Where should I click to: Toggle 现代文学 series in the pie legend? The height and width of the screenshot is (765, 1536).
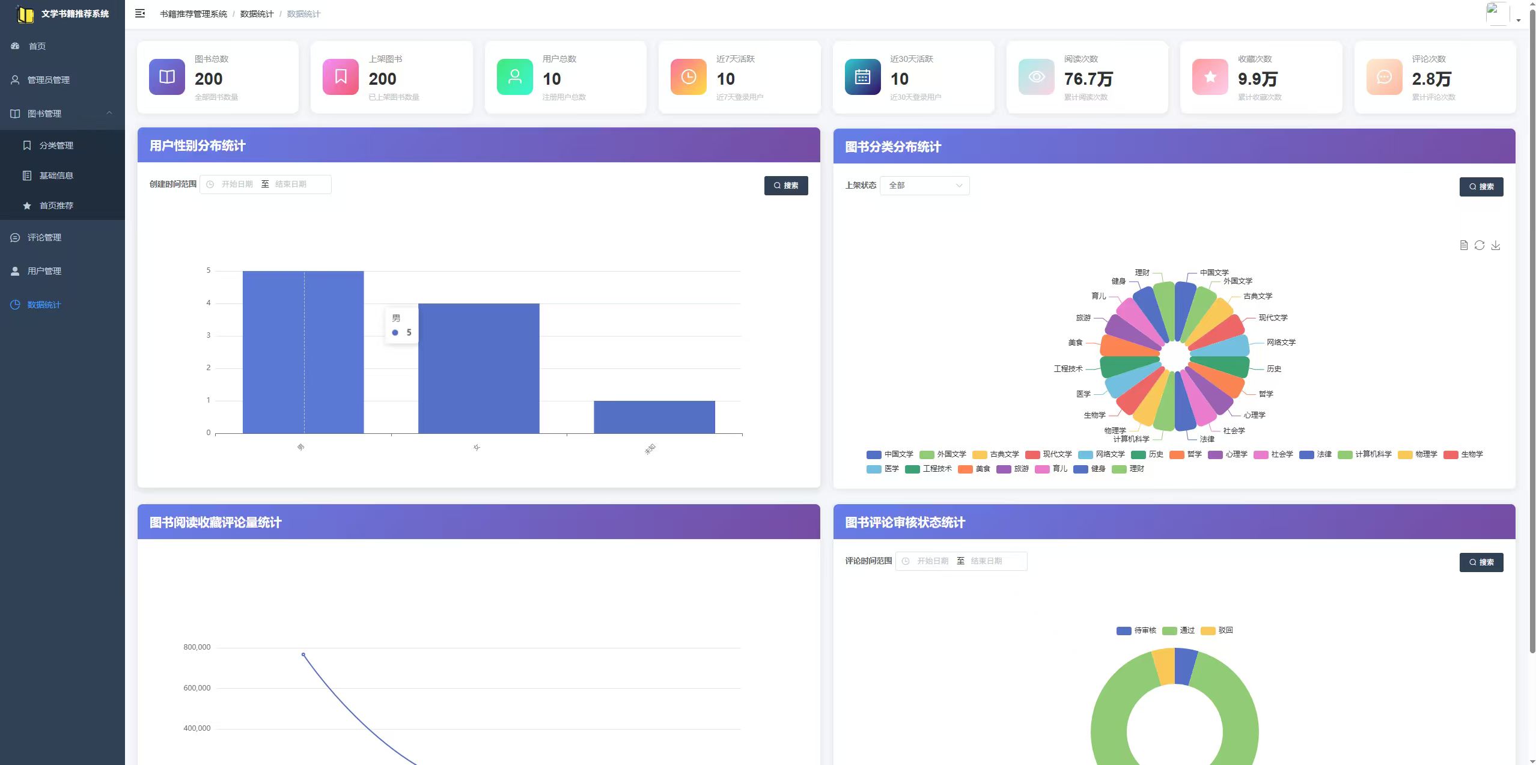click(x=1049, y=454)
